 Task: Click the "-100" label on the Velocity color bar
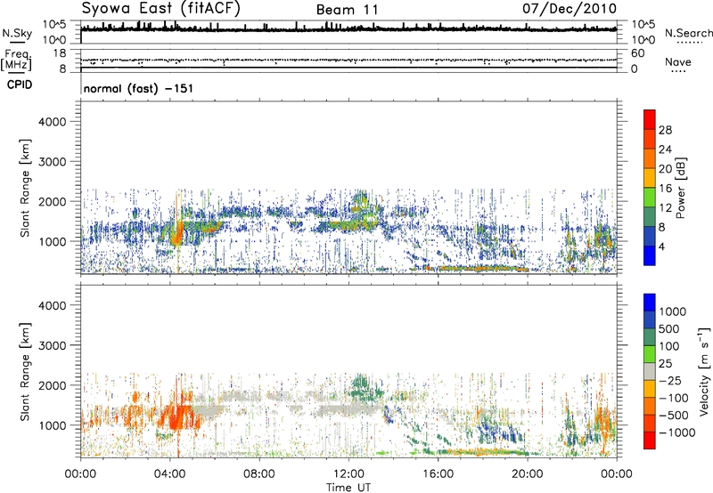point(674,398)
